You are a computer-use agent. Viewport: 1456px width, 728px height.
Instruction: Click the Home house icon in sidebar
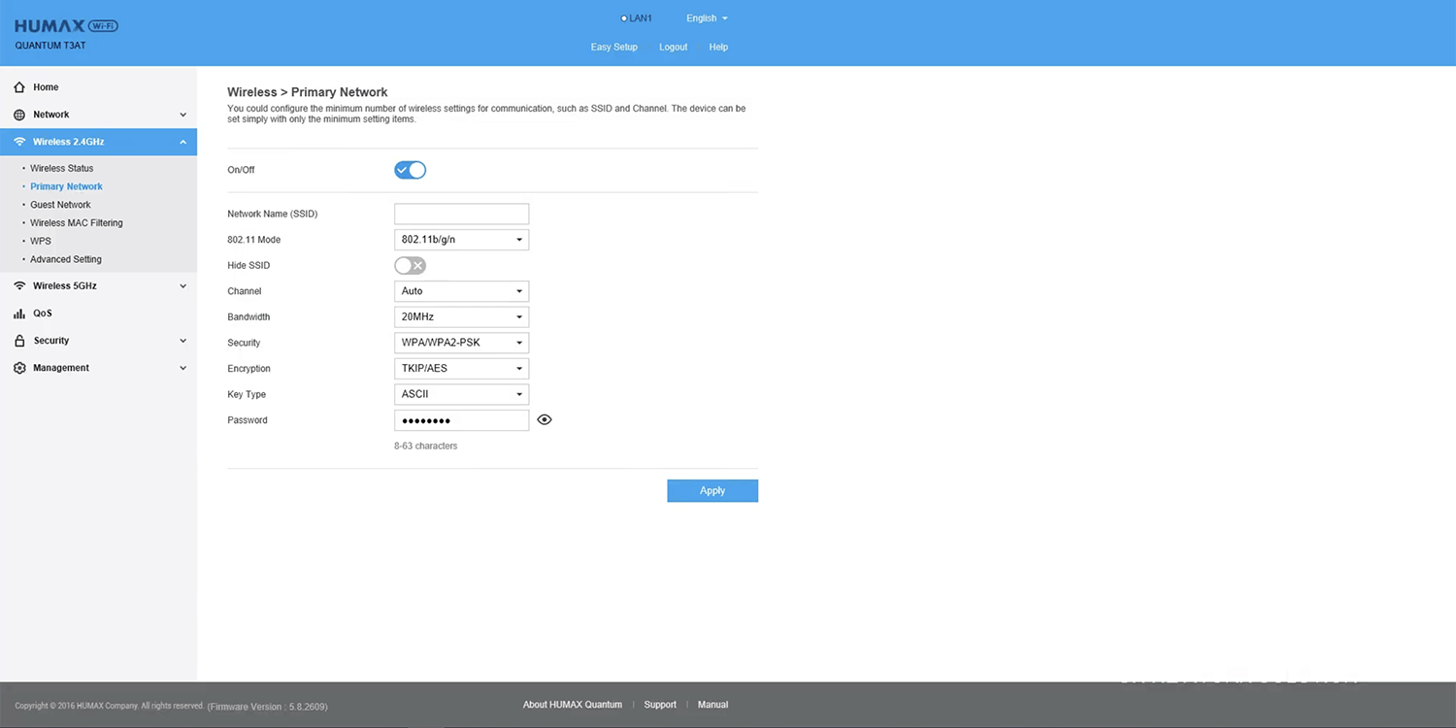19,87
